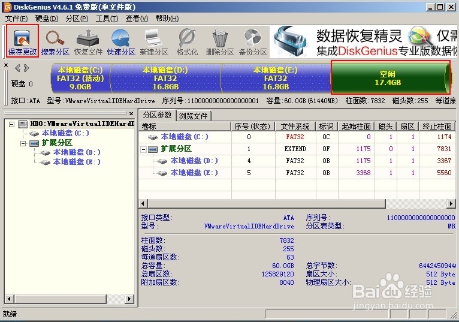Click Delete Partition (删除分区) icon
The height and width of the screenshot is (322, 459).
point(220,42)
